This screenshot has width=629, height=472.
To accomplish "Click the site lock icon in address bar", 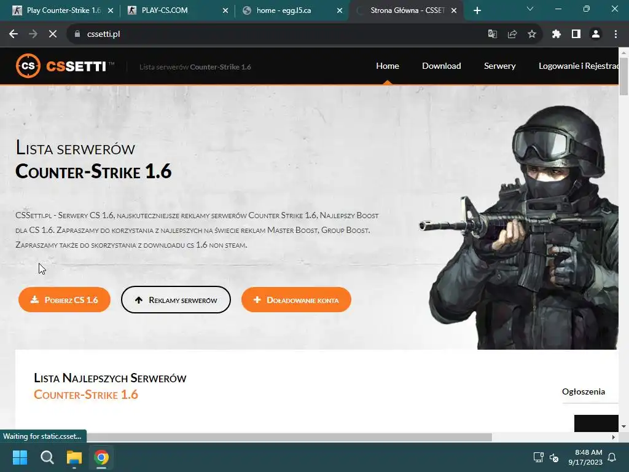I will point(77,34).
